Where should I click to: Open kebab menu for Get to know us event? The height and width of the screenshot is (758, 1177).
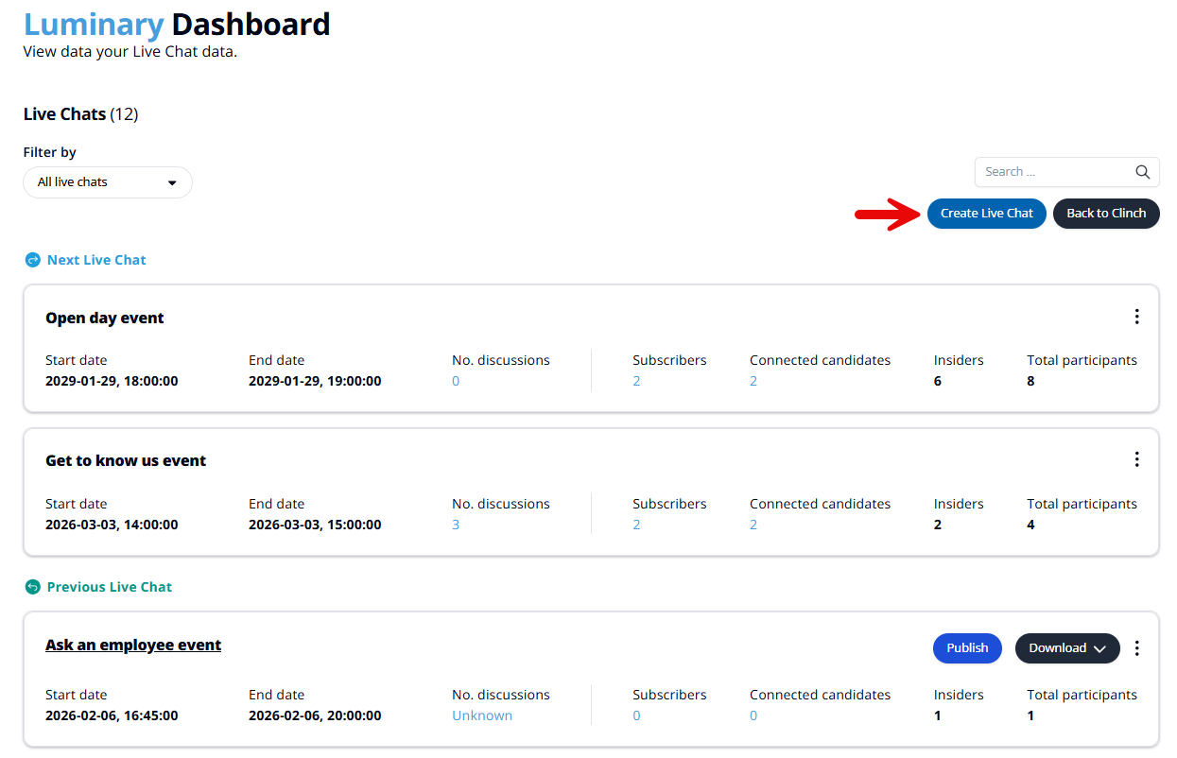[1137, 459]
